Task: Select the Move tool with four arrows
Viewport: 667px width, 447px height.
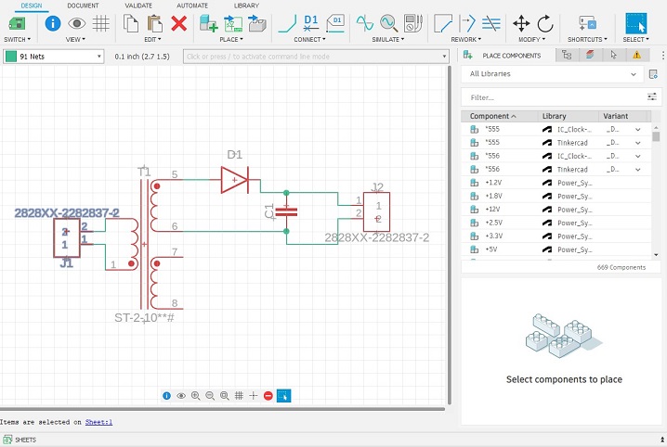Action: click(522, 23)
